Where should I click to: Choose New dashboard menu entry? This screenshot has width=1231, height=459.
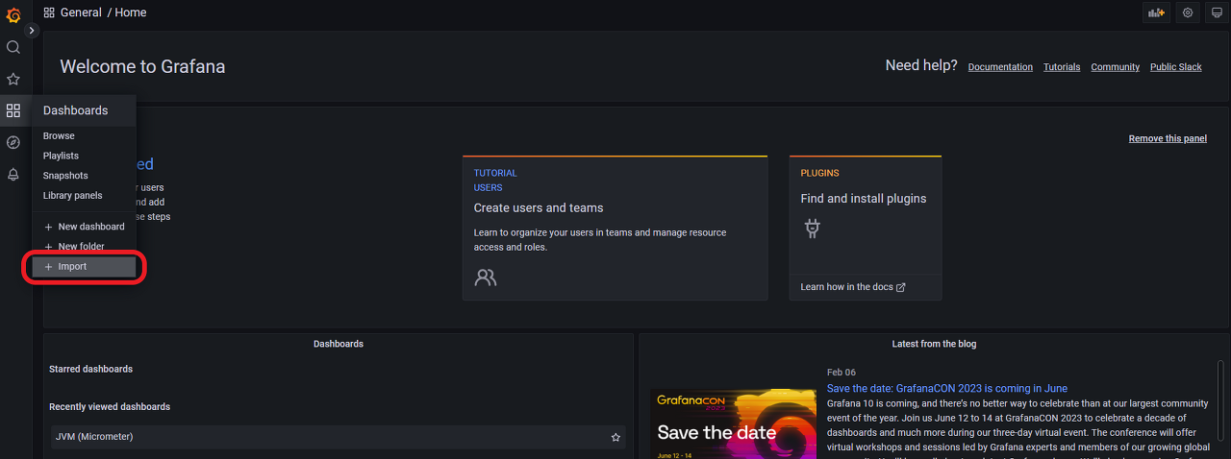pos(85,227)
